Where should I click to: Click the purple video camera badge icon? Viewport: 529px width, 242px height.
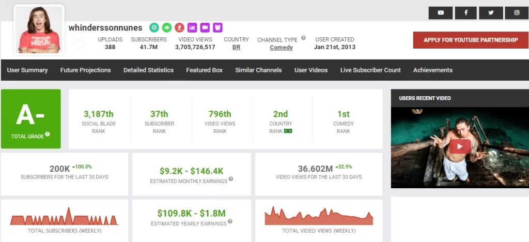point(205,27)
